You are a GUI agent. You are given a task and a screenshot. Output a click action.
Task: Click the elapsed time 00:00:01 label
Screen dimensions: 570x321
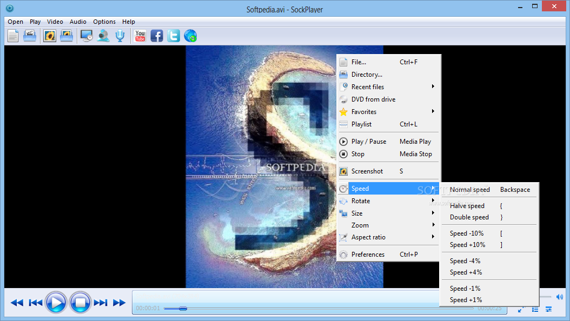(x=148, y=308)
